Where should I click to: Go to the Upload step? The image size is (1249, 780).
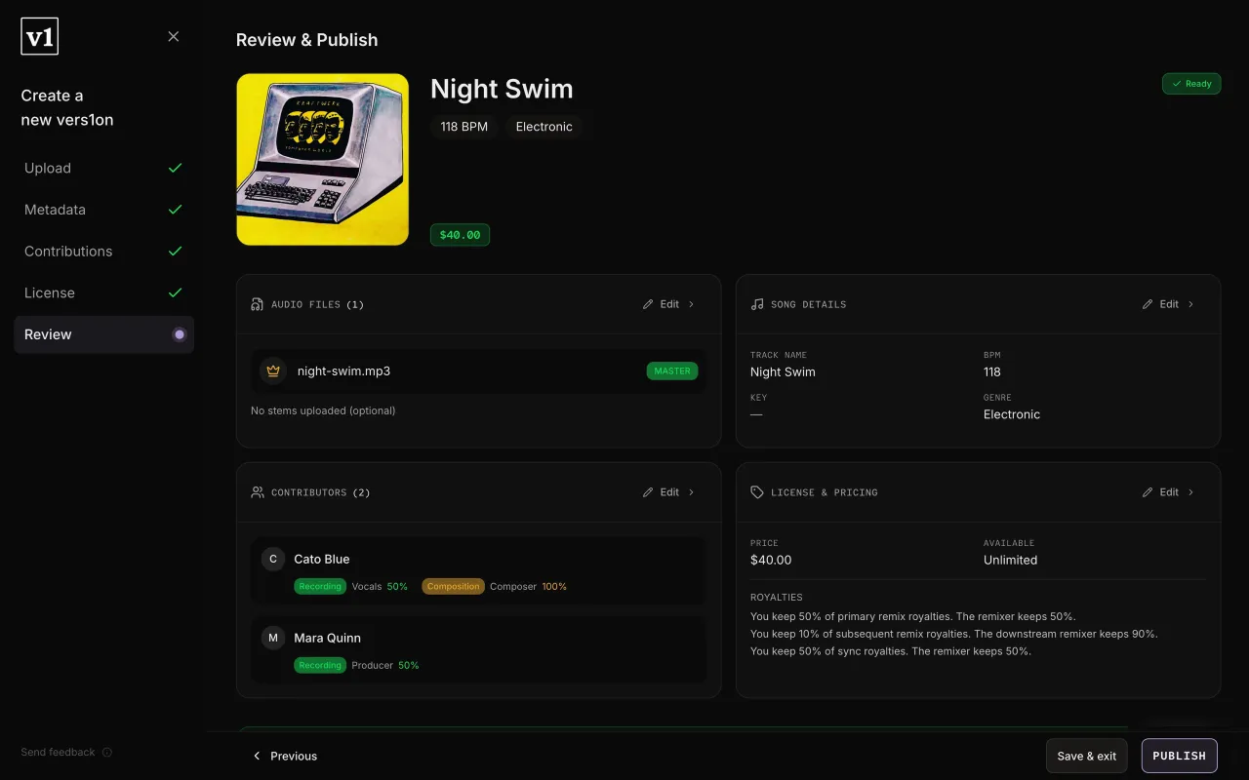click(x=103, y=168)
